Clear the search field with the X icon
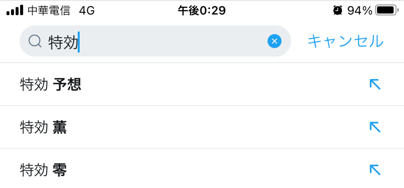Viewport: 404px width, 188px height. pyautogui.click(x=275, y=41)
